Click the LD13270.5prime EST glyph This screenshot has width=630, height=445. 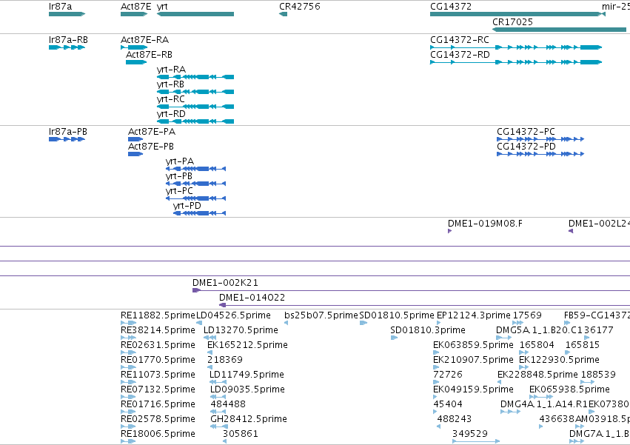pyautogui.click(x=210, y=338)
